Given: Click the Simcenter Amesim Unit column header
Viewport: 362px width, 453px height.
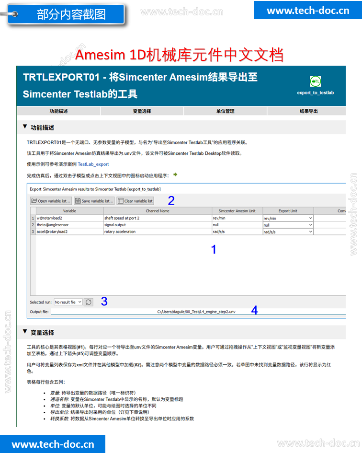Looking at the screenshot, I should [x=237, y=211].
